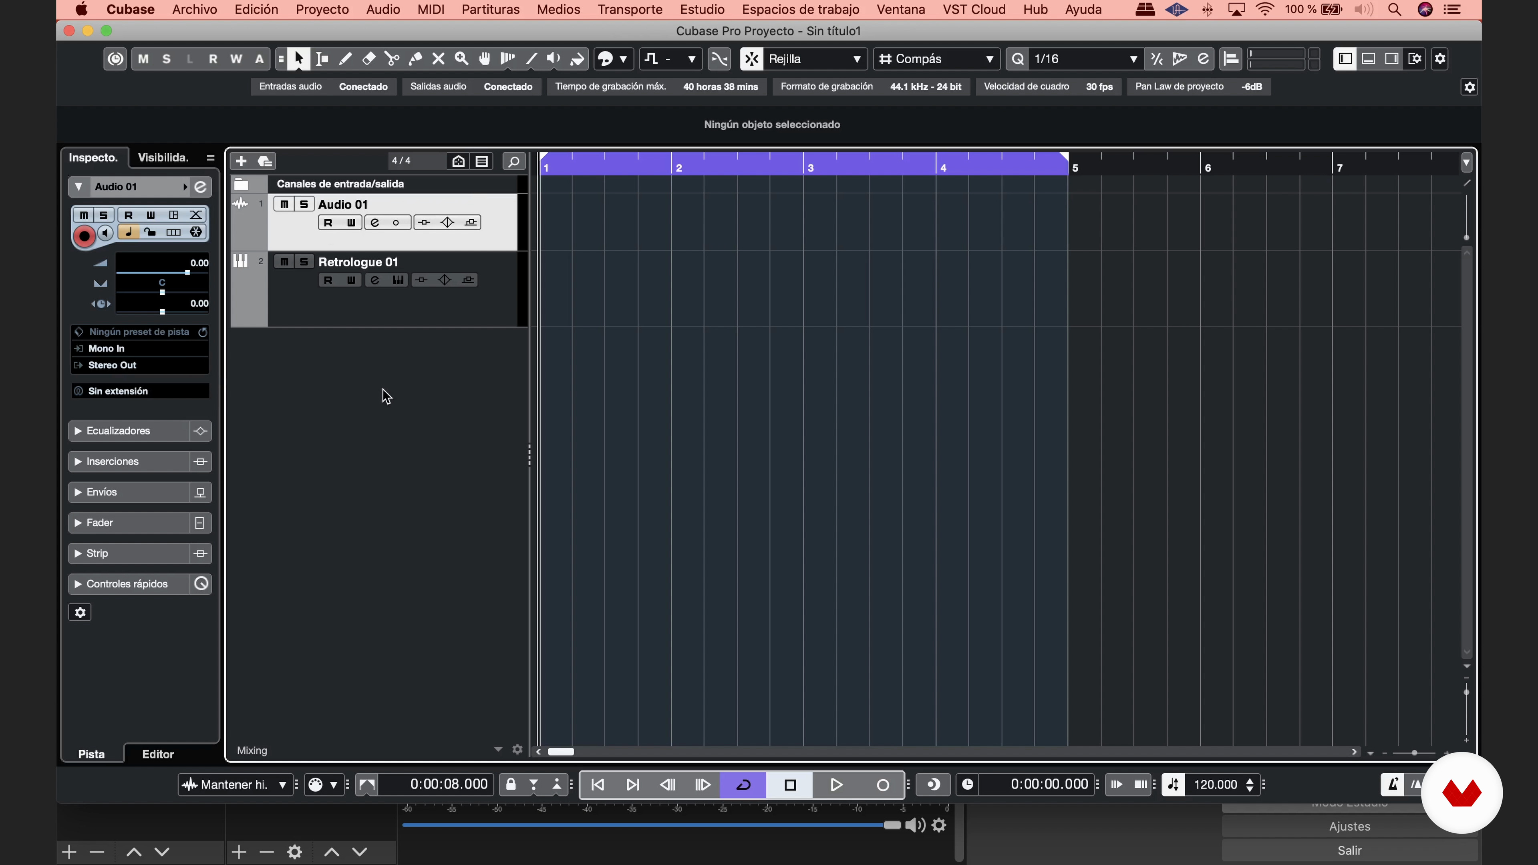
Task: Click the transport Record button
Action: click(882, 785)
